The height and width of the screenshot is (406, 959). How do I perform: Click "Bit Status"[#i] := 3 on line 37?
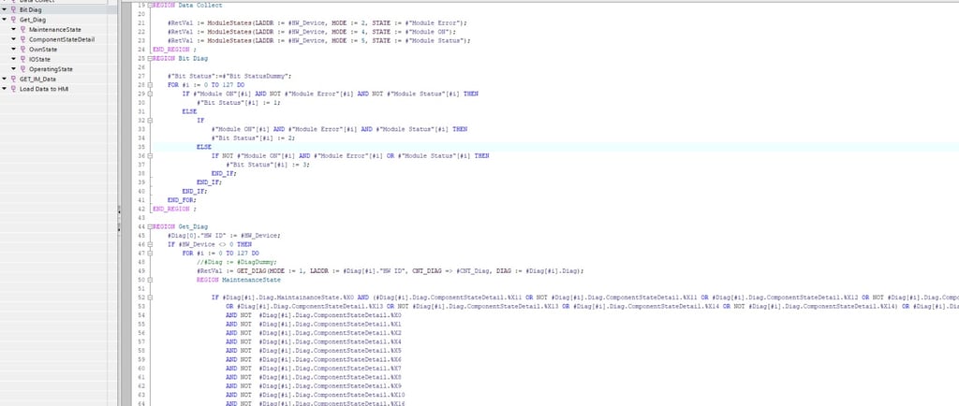(x=268, y=165)
